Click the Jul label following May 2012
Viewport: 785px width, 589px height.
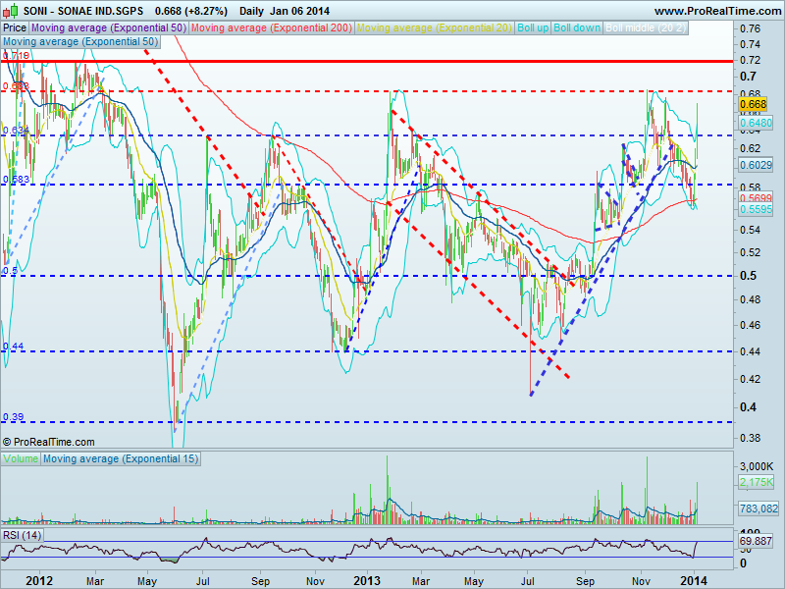coord(202,581)
